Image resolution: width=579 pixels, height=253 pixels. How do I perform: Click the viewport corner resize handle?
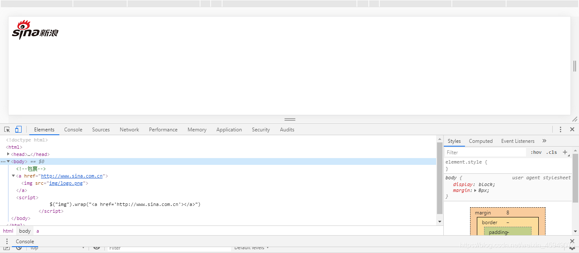pyautogui.click(x=575, y=119)
